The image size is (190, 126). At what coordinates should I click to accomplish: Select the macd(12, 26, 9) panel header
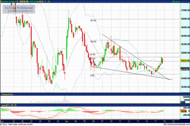click(9, 105)
